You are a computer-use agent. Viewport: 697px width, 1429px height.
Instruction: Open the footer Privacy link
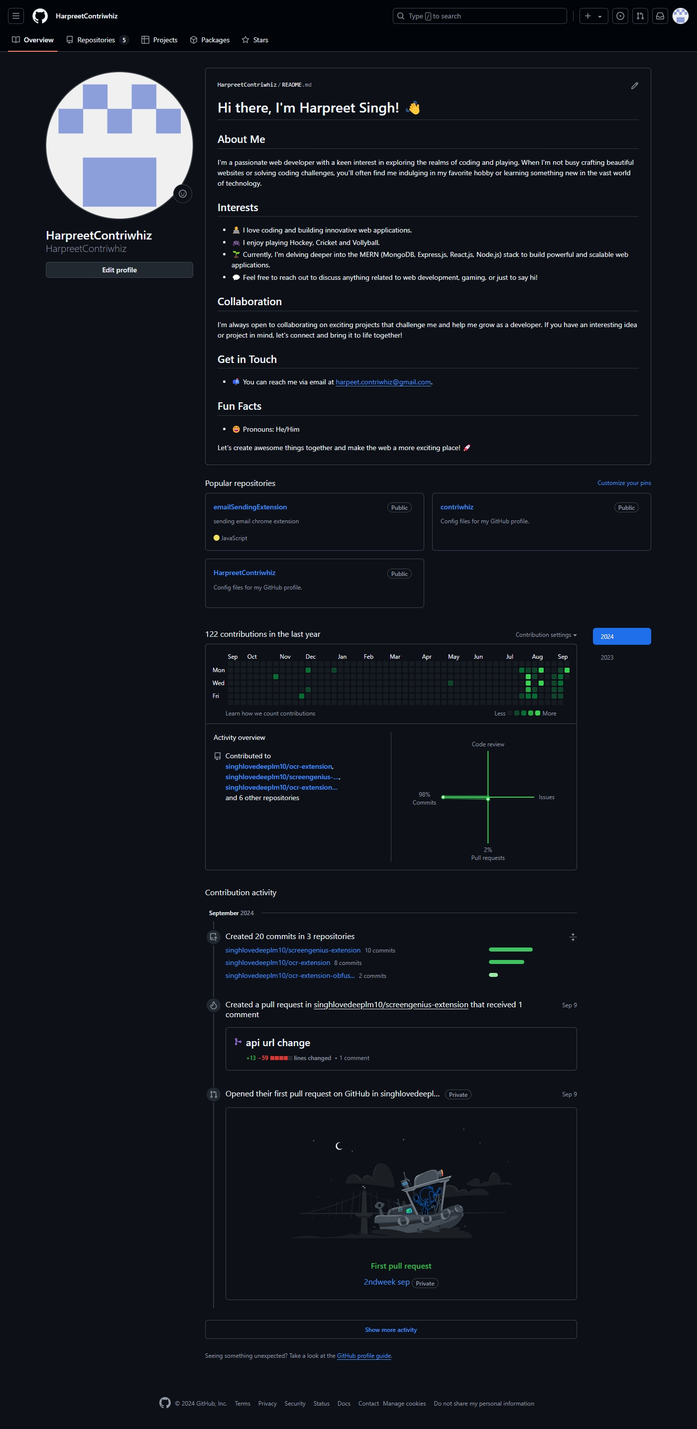click(x=267, y=1404)
